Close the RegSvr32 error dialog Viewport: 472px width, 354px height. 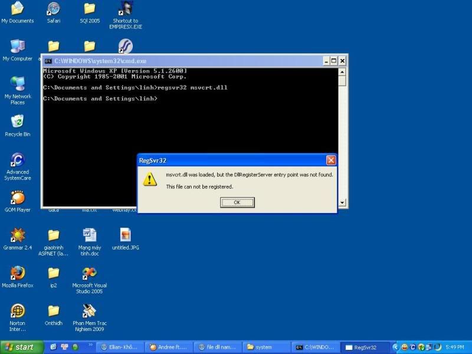[331, 160]
